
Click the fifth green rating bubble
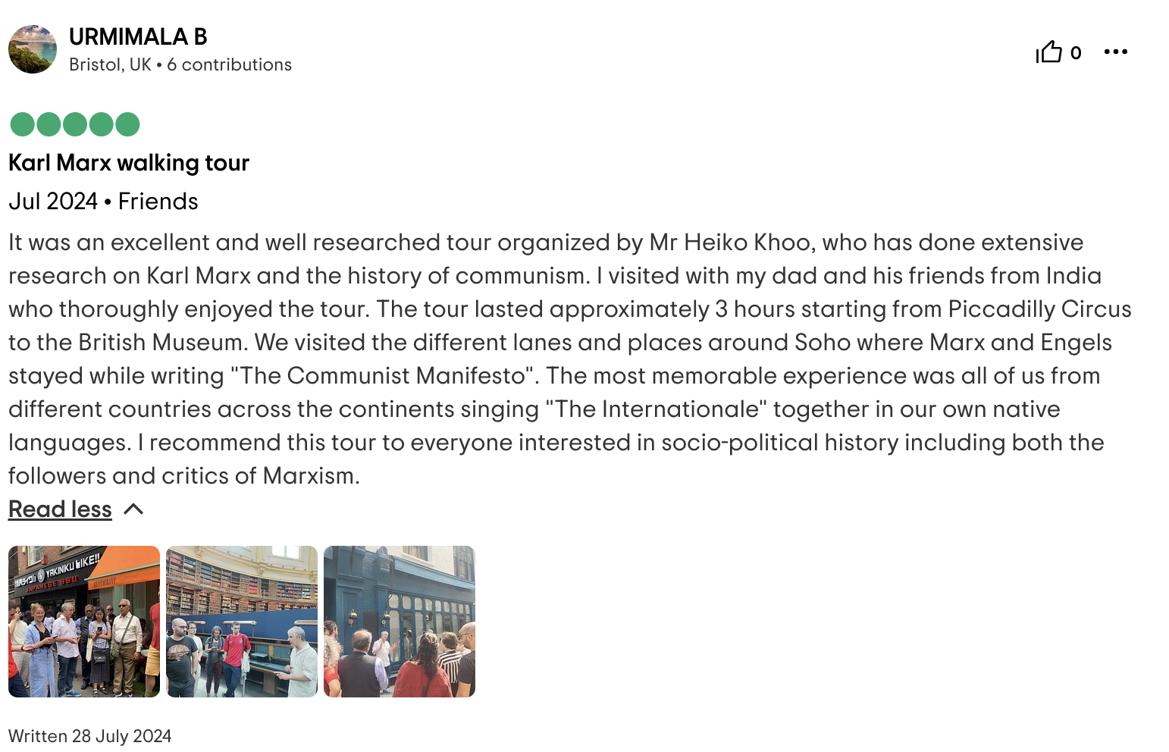tap(127, 124)
